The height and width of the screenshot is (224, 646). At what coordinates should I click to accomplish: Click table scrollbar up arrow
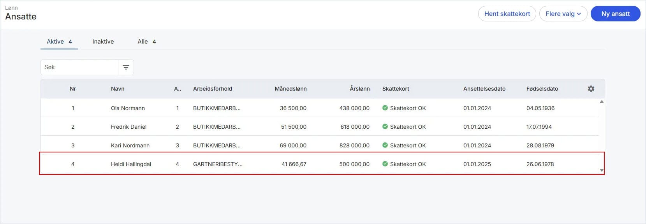pos(602,102)
